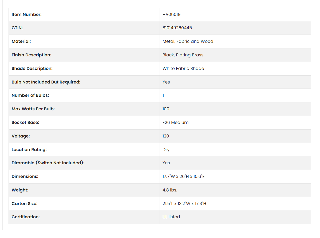Click the Certification label cell
Image resolution: width=320 pixels, height=238 pixels.
84,217
